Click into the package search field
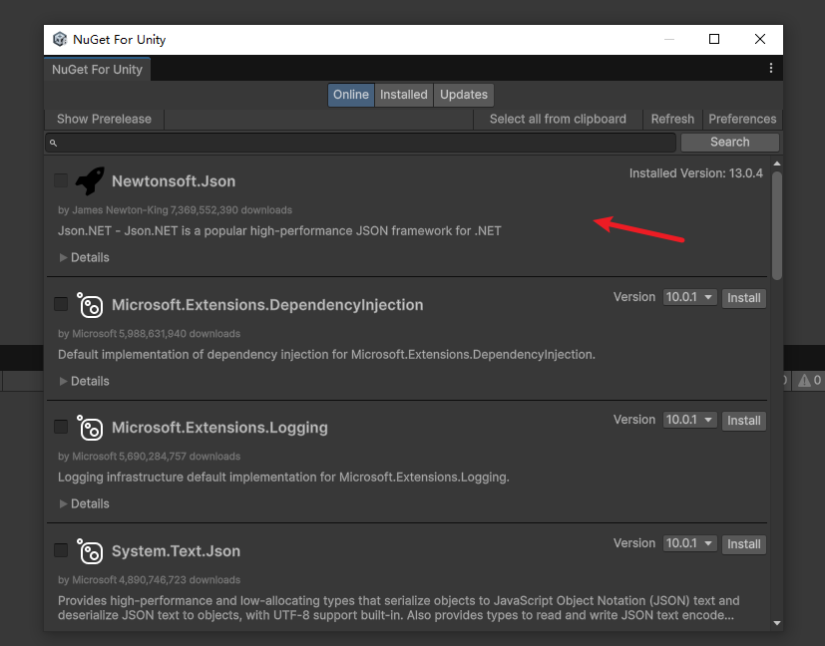This screenshot has width=825, height=646. 360,143
